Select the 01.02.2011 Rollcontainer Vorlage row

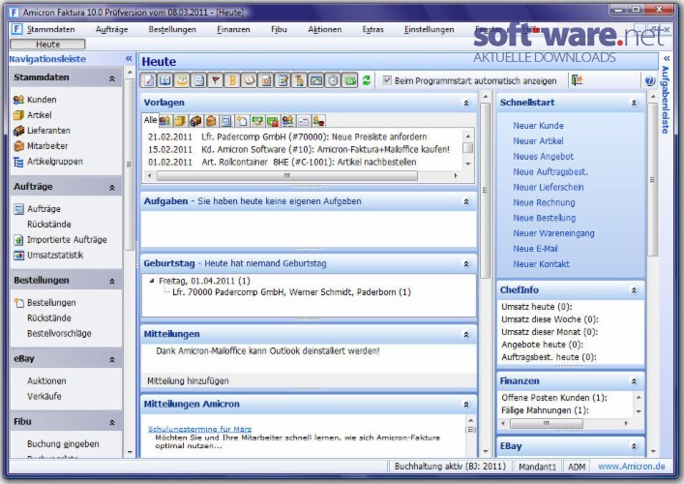coord(282,162)
